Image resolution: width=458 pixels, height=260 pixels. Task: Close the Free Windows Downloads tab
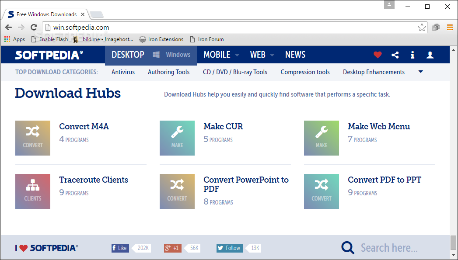(83, 14)
